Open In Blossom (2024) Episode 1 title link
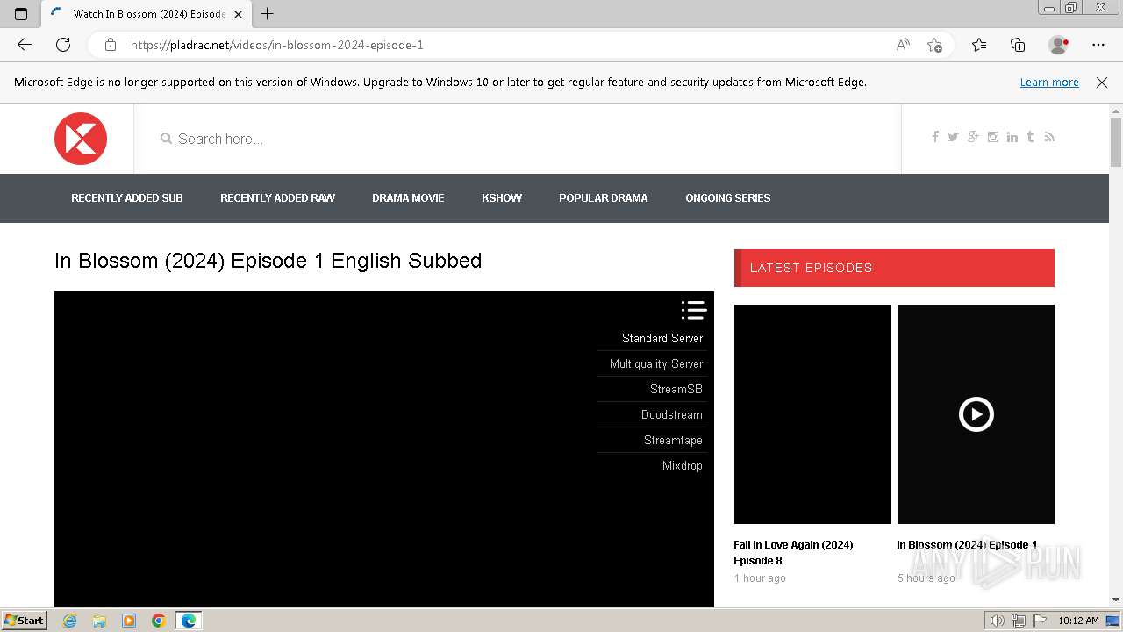Viewport: 1123px width, 632px height. tap(967, 545)
